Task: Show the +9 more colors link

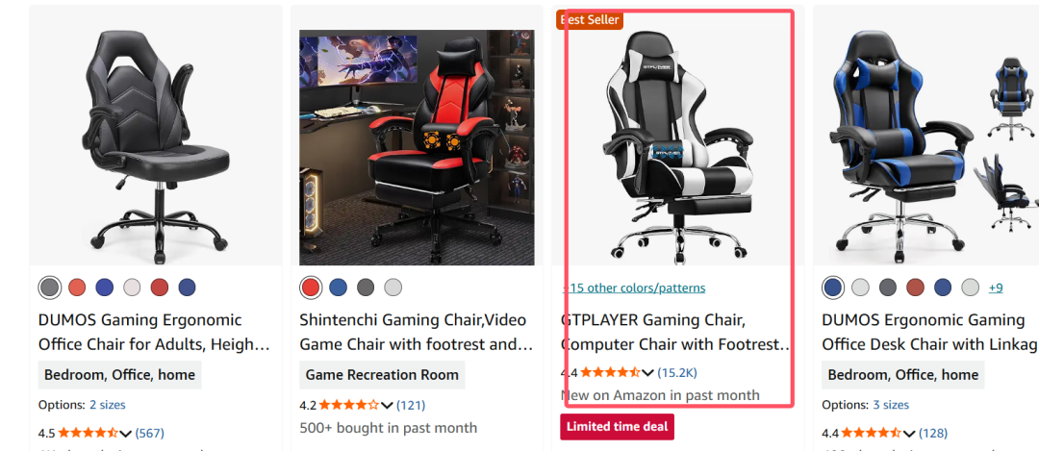Action: 996,288
